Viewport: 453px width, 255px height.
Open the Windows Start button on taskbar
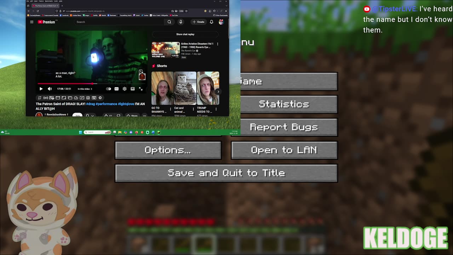click(x=80, y=132)
